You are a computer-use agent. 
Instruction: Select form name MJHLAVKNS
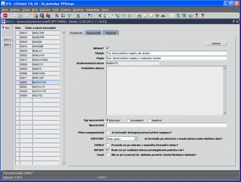click(x=46, y=60)
